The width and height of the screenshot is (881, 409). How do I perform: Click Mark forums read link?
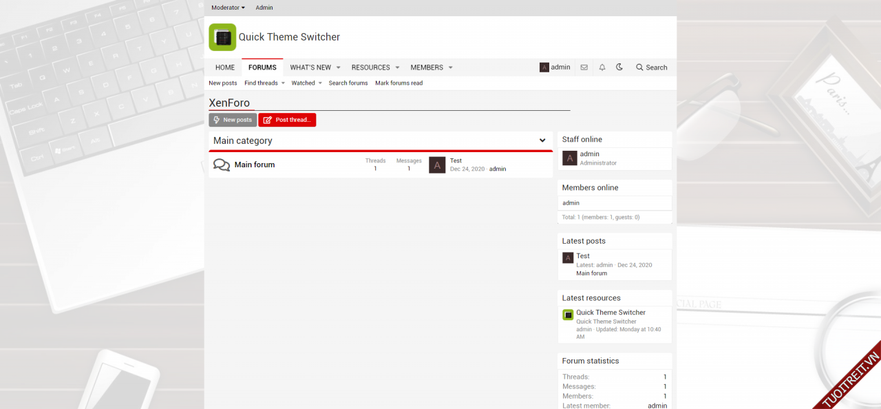pyautogui.click(x=399, y=83)
